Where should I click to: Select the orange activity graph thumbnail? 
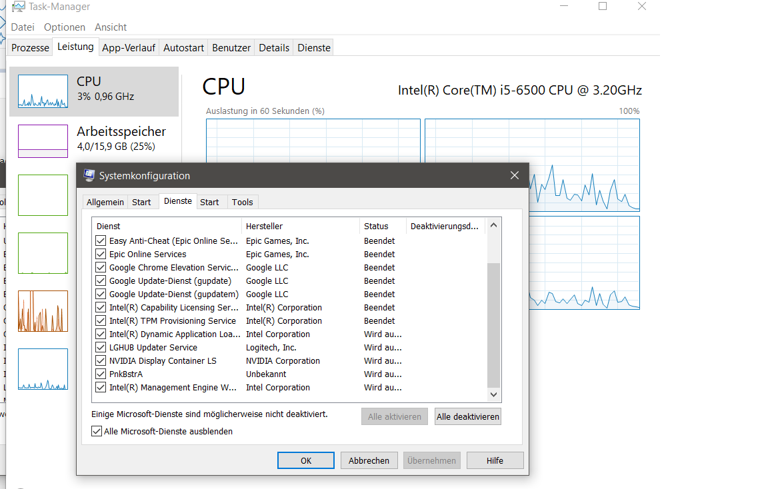[x=43, y=311]
